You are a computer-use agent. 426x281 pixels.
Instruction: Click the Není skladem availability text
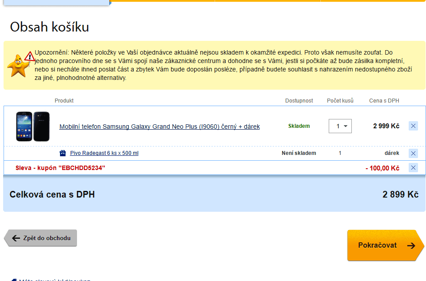299,153
